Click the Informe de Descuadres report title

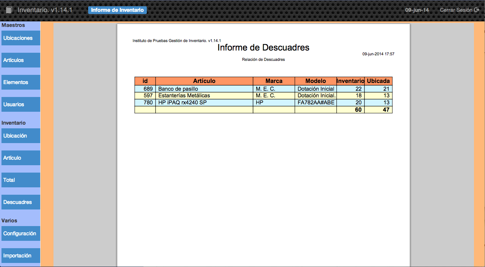coord(263,48)
